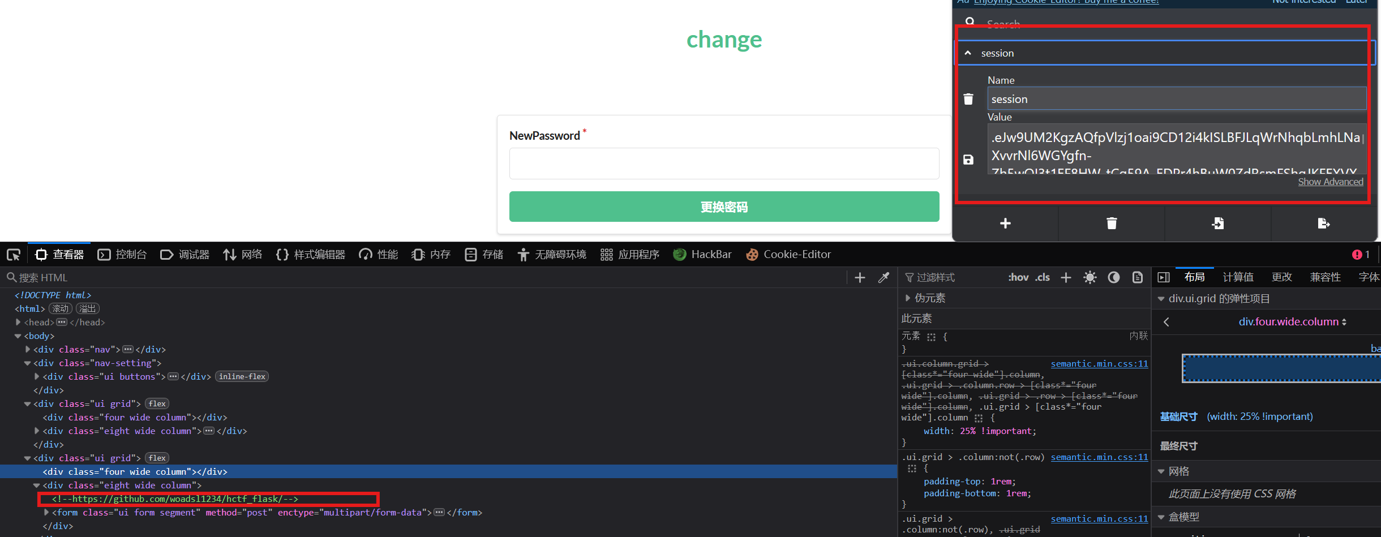This screenshot has height=537, width=1381.
Task: Import cookies in Cookie-Editor
Action: (1218, 224)
